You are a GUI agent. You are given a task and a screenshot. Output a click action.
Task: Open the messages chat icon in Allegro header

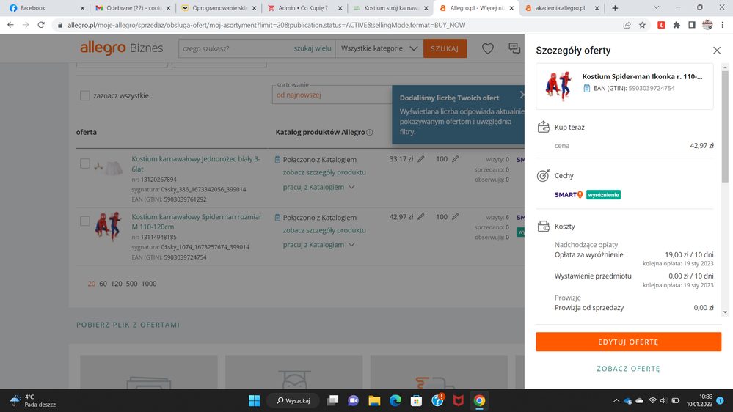[x=514, y=48]
